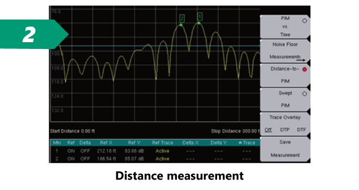Image resolution: width=359 pixels, height=190 pixels.
Task: Select the Distance-to-PIM measurement
Action: tap(285, 75)
